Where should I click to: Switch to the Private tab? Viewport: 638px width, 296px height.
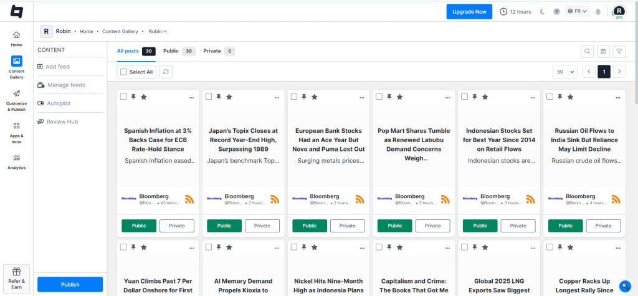[218, 51]
